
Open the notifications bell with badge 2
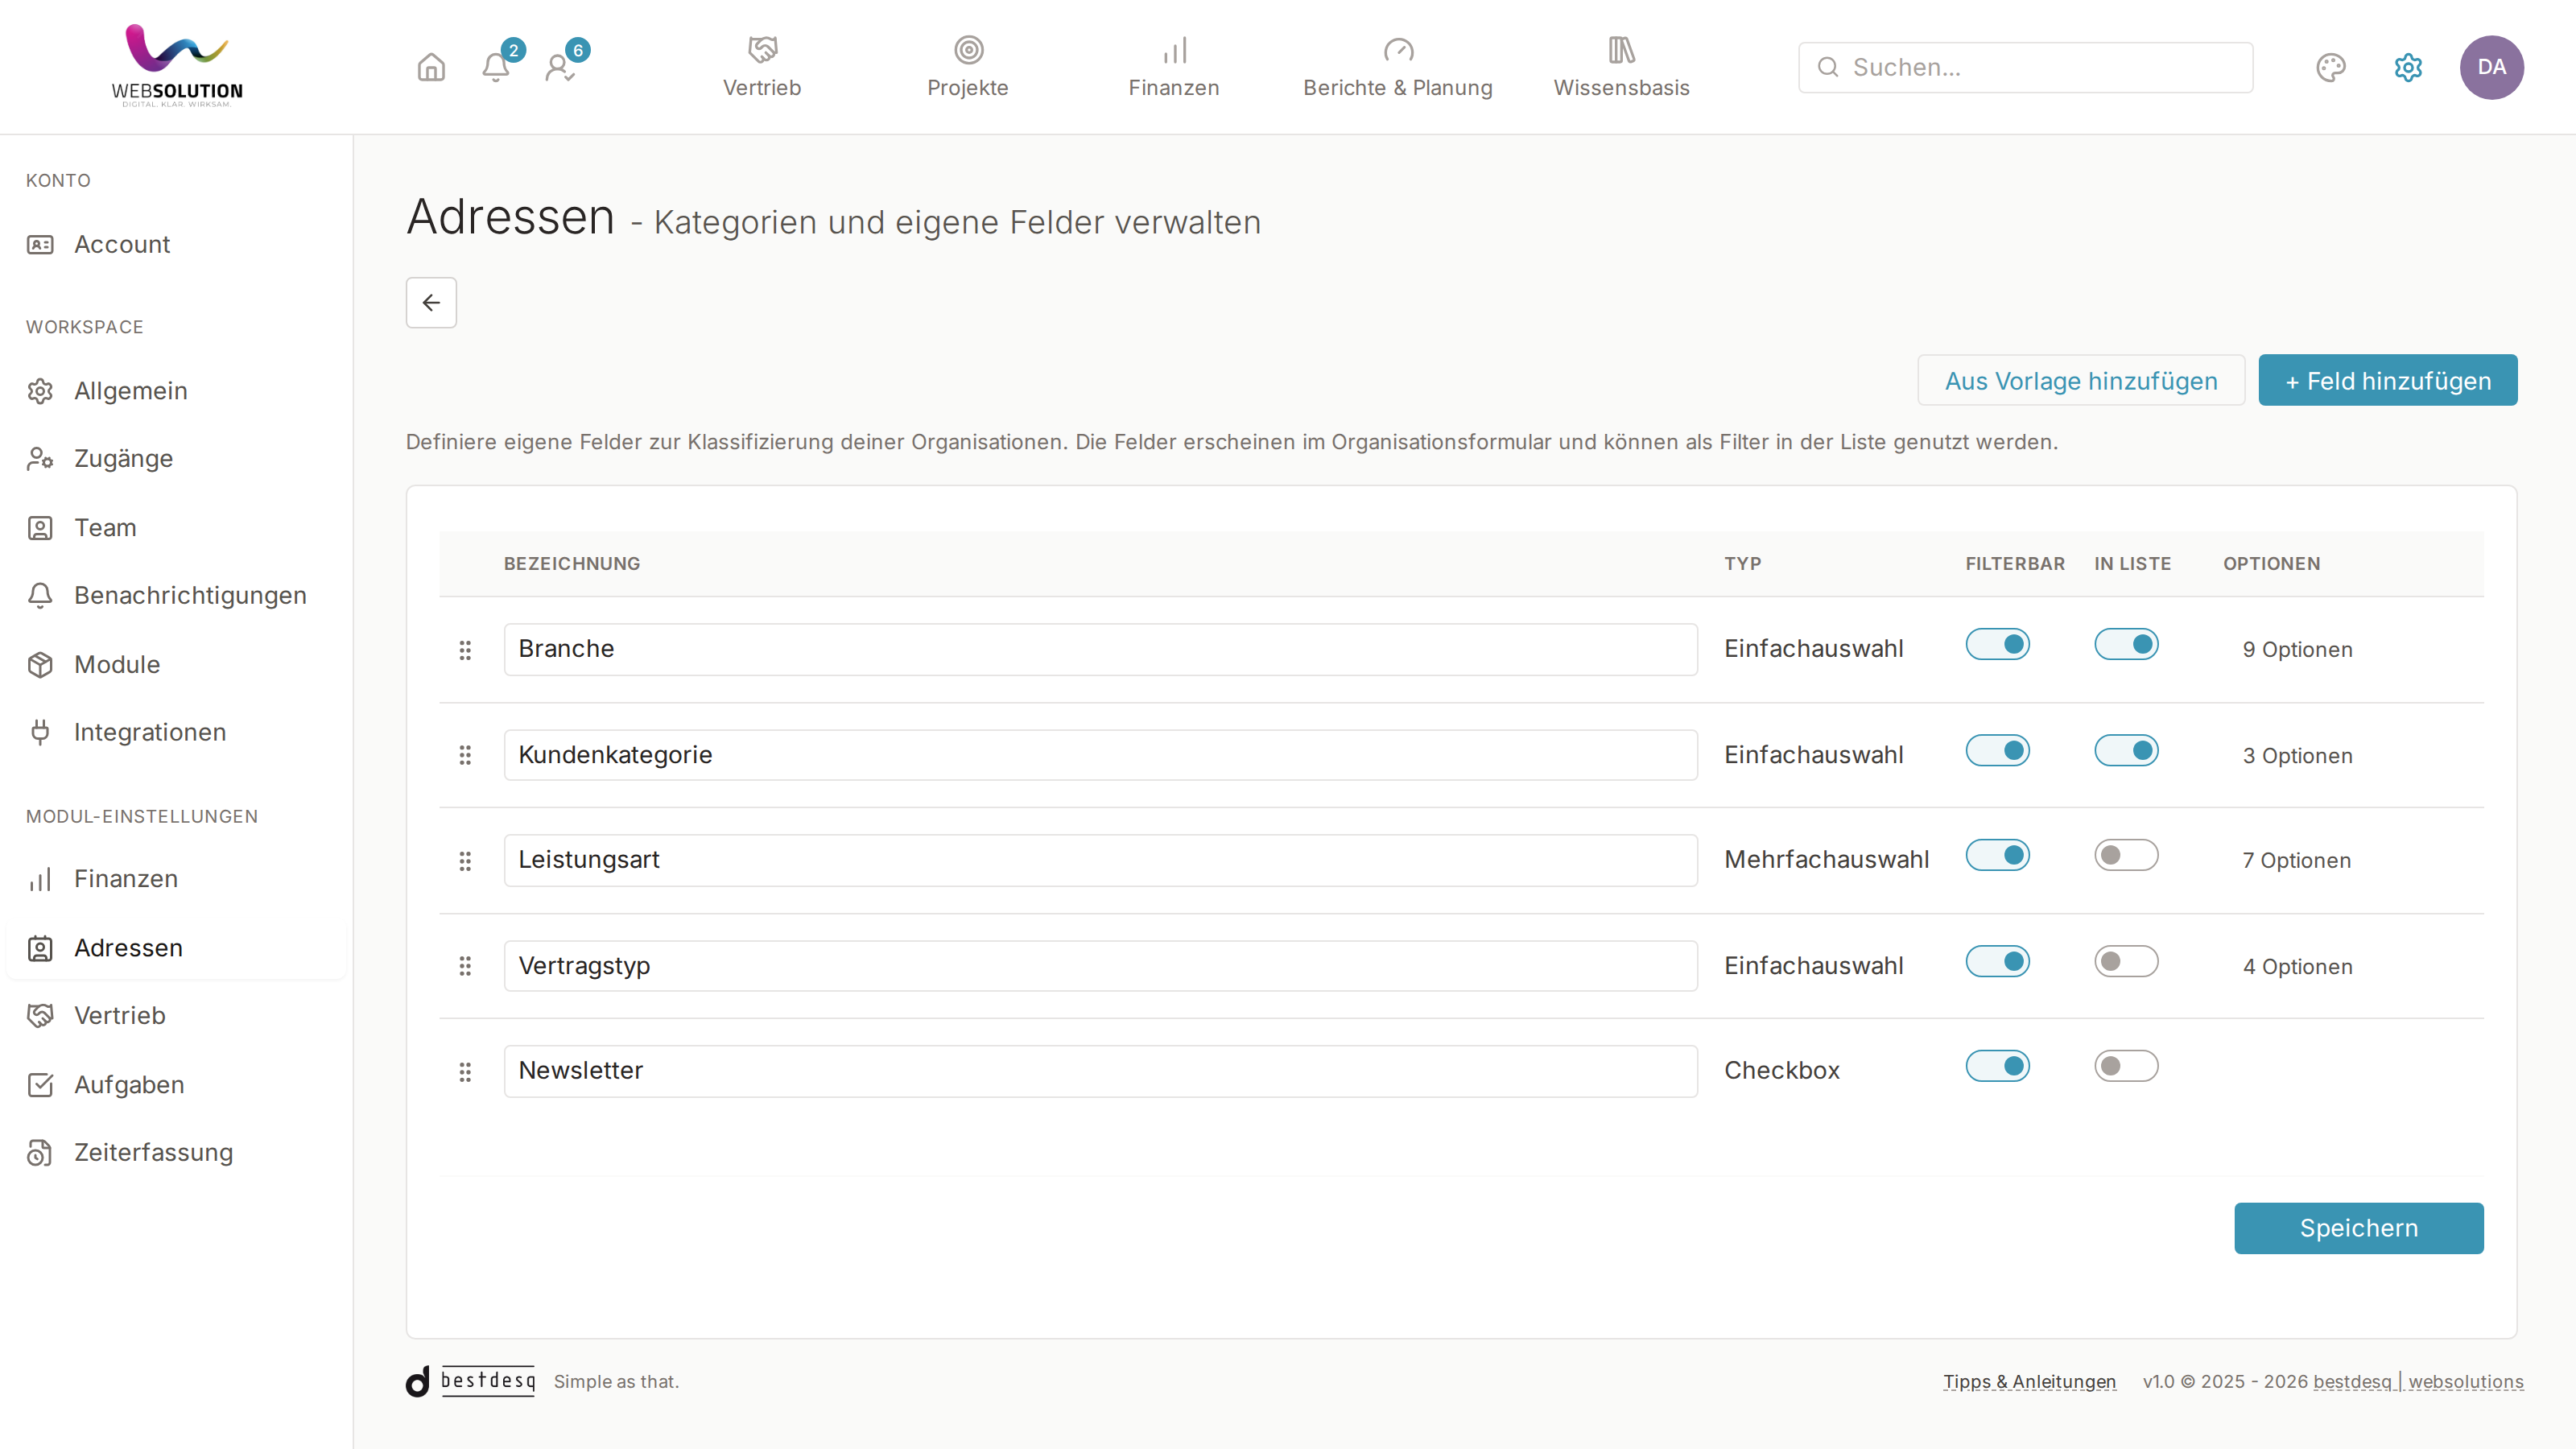pos(496,67)
